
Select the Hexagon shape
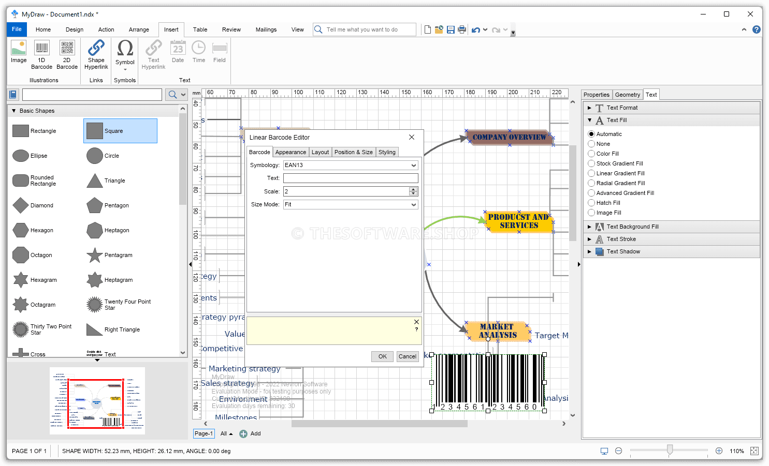click(x=33, y=230)
